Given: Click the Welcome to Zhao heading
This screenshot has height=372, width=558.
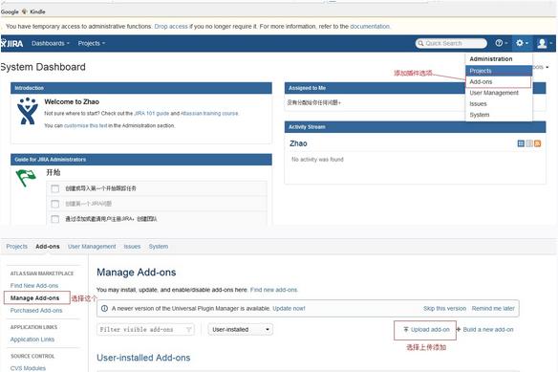Looking at the screenshot, I should (x=72, y=101).
